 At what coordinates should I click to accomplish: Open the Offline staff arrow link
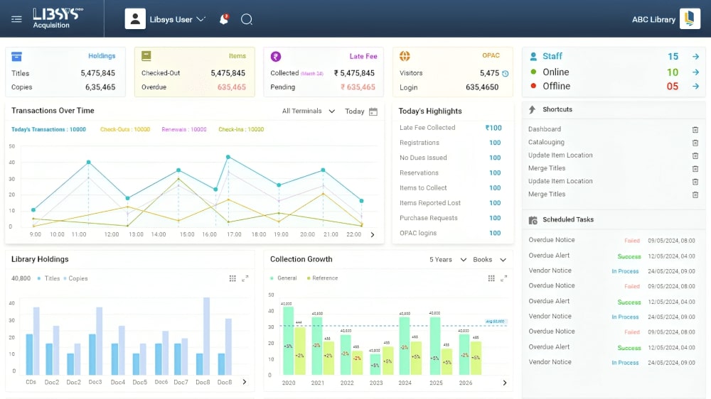point(695,86)
